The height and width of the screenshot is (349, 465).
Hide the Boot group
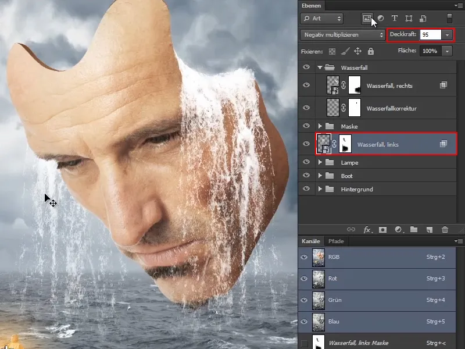pos(306,176)
